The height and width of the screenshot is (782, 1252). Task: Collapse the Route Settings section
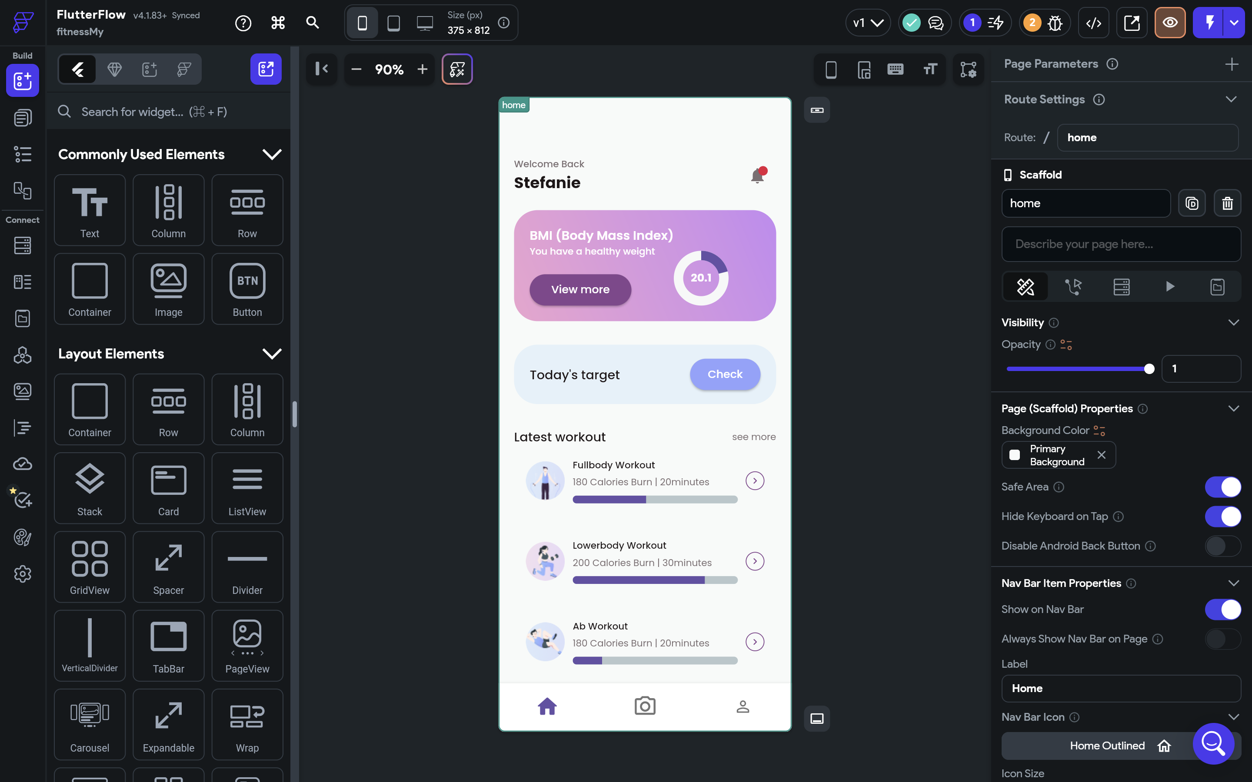tap(1232, 99)
